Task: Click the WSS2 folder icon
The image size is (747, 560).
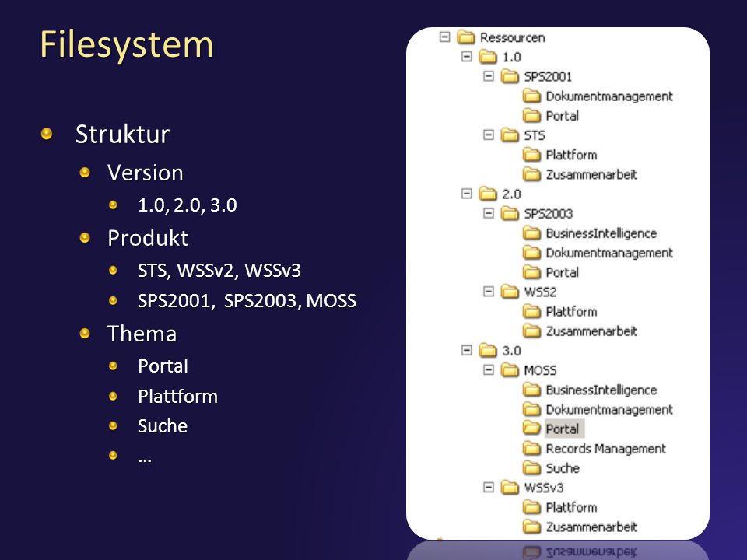Action: pyautogui.click(x=510, y=292)
